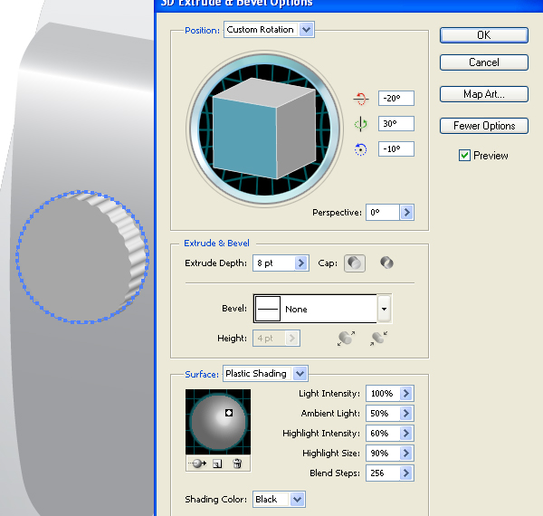
Task: Open the Highlight Size slider arrow
Action: (406, 453)
